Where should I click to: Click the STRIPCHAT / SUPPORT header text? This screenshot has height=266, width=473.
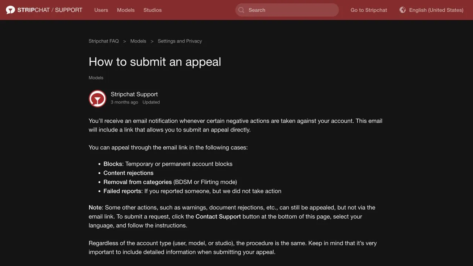pos(50,10)
